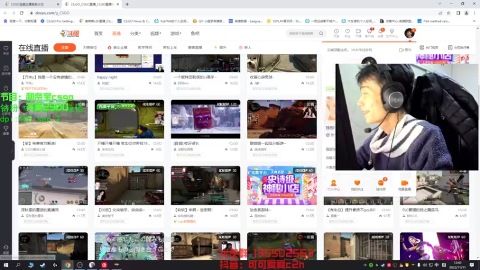Click the search magnifier icon
This screenshot has width=480, height=270.
pos(321,33)
